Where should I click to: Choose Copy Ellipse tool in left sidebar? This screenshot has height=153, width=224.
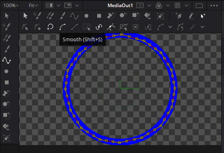[6, 105]
